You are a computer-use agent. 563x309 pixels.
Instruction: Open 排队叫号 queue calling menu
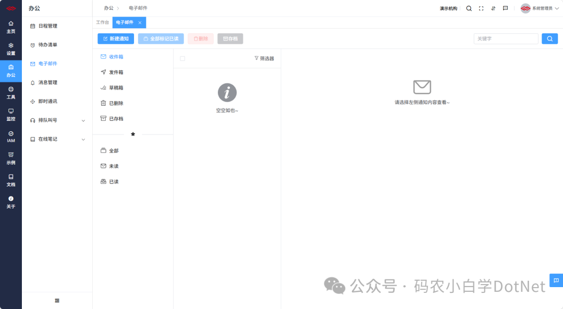pyautogui.click(x=57, y=120)
